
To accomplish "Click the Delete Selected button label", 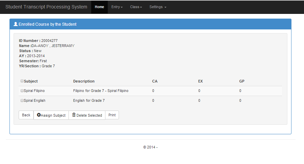I will click(89, 115).
